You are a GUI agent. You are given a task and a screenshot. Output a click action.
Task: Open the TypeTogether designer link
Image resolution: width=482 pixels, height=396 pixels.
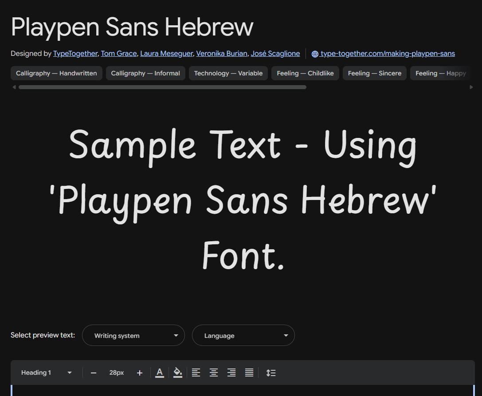75,54
